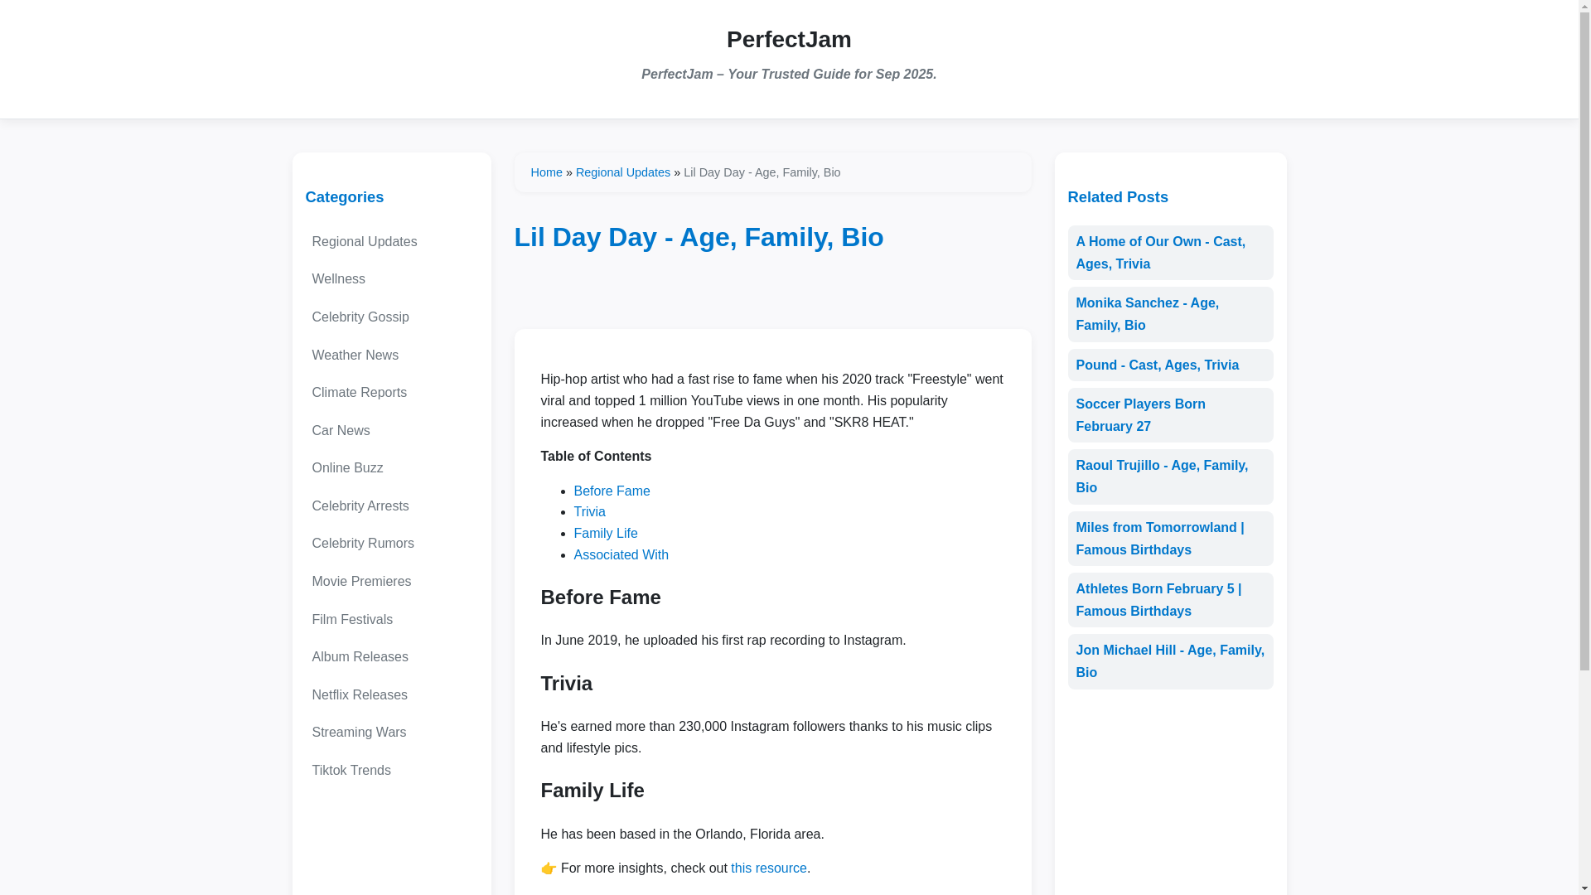
Task: Open the PerfectJam site title link
Action: [x=788, y=39]
